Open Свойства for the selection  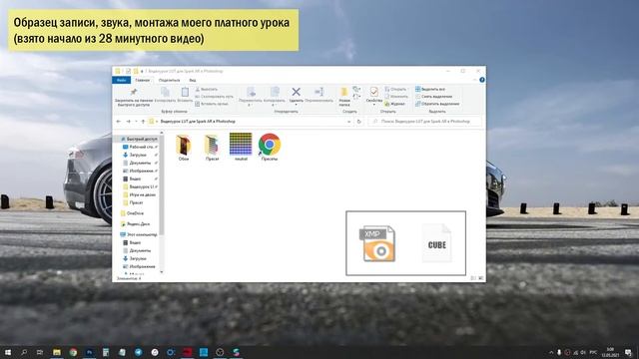pyautogui.click(x=374, y=96)
